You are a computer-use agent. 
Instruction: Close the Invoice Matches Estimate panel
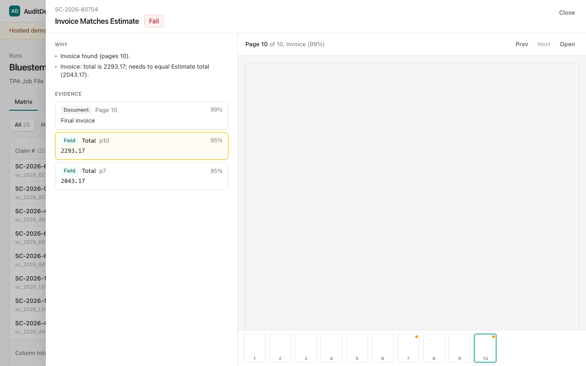(567, 13)
